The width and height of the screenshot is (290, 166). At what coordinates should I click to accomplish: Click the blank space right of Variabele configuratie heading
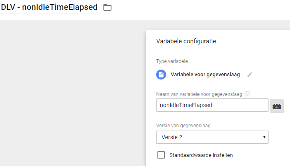click(x=252, y=41)
